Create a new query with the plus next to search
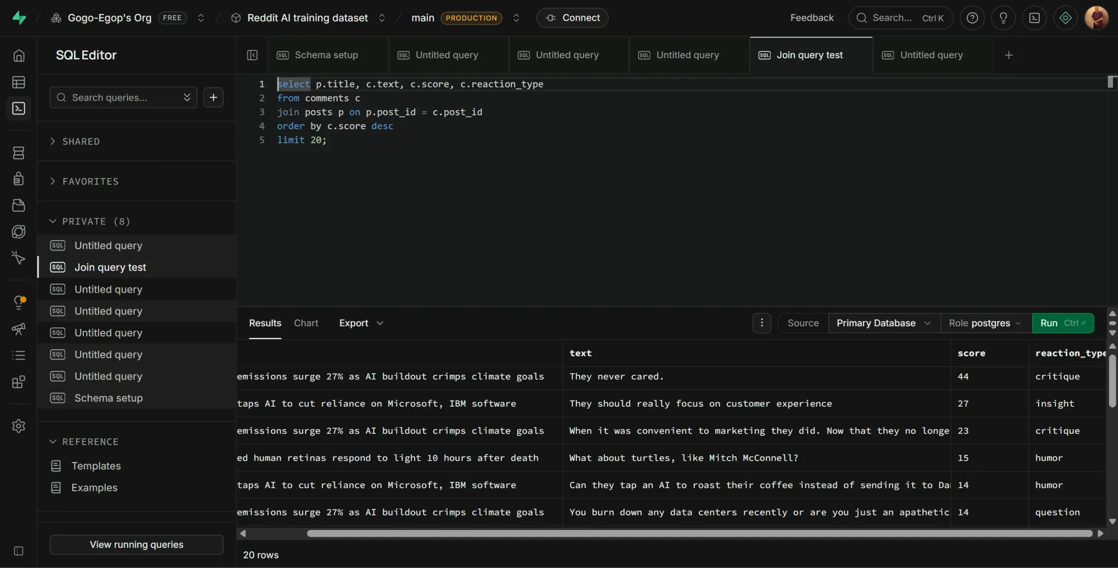 pyautogui.click(x=214, y=97)
